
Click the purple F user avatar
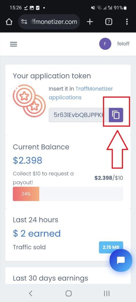coord(105,44)
